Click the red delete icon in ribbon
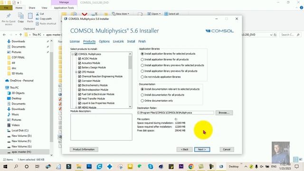 (85, 14)
